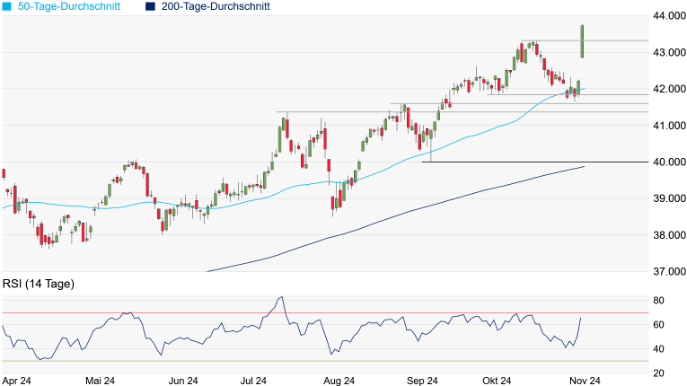
Task: Toggle the 50-Tage-Durchschnitt legend label
Action: 72,7
